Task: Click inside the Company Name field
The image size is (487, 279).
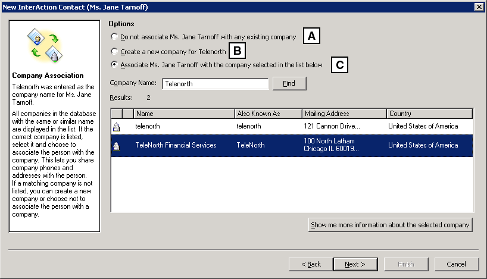Action: [215, 84]
